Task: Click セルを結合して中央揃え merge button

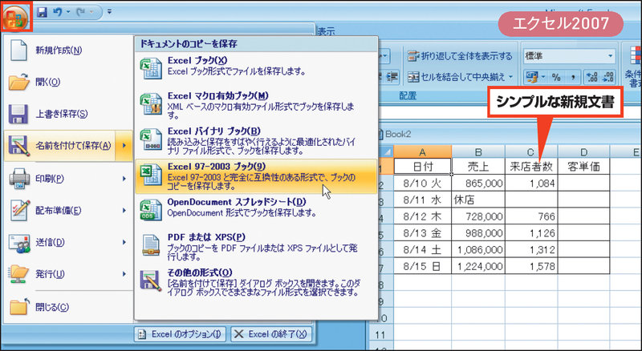Action: 456,76
